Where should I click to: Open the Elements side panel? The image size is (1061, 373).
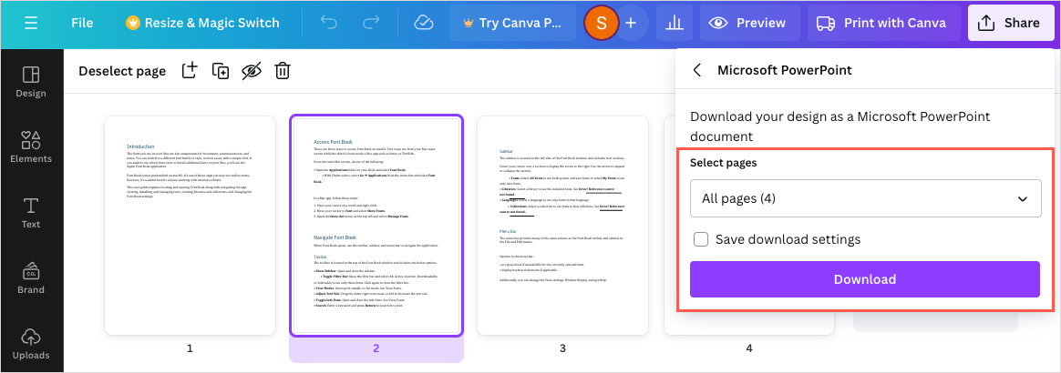tap(31, 147)
